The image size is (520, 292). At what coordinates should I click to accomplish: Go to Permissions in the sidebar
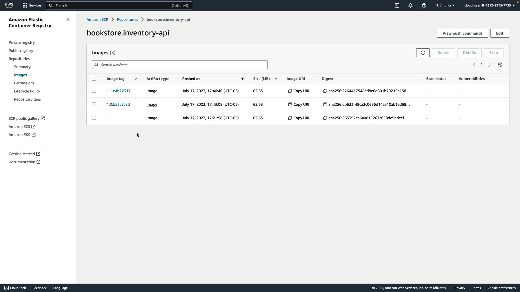[x=24, y=83]
